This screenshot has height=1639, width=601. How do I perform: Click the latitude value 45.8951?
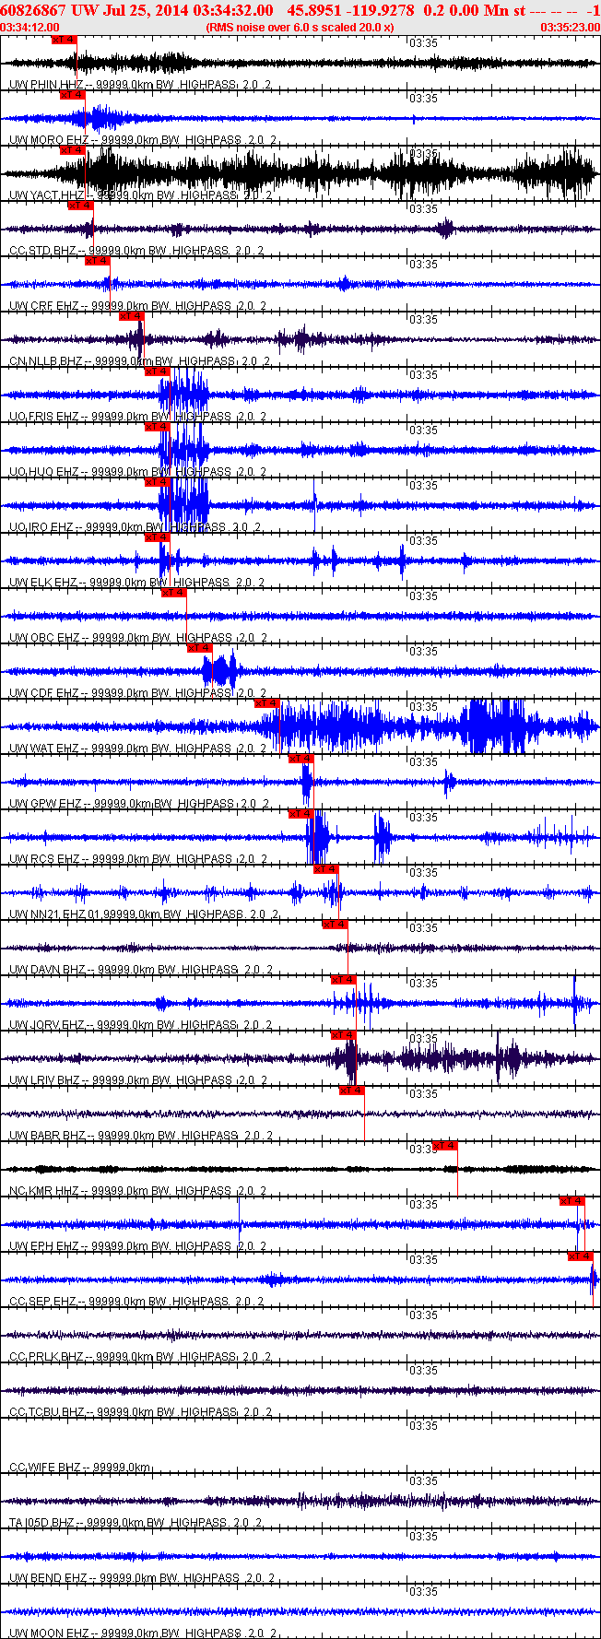313,9
